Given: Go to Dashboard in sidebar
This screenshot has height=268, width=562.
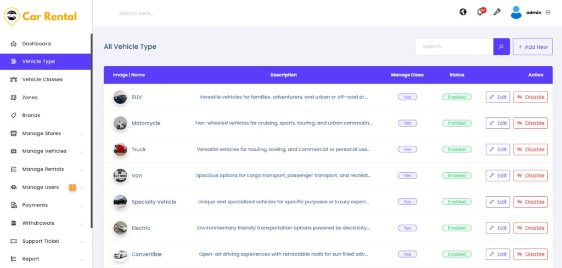Looking at the screenshot, I should pos(36,44).
